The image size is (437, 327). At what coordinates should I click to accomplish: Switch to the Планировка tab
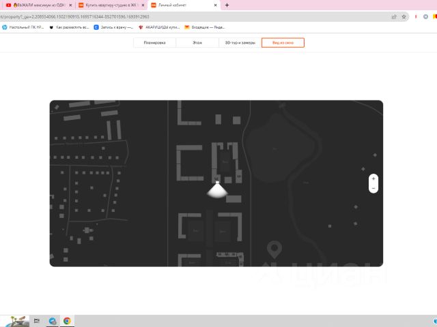coord(154,42)
